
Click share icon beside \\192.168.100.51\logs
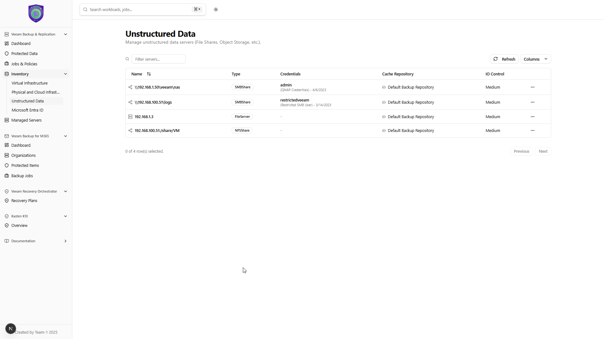coord(130,102)
